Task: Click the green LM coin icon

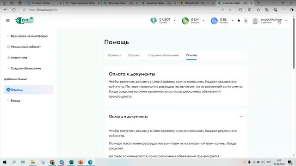Action: click(x=185, y=21)
